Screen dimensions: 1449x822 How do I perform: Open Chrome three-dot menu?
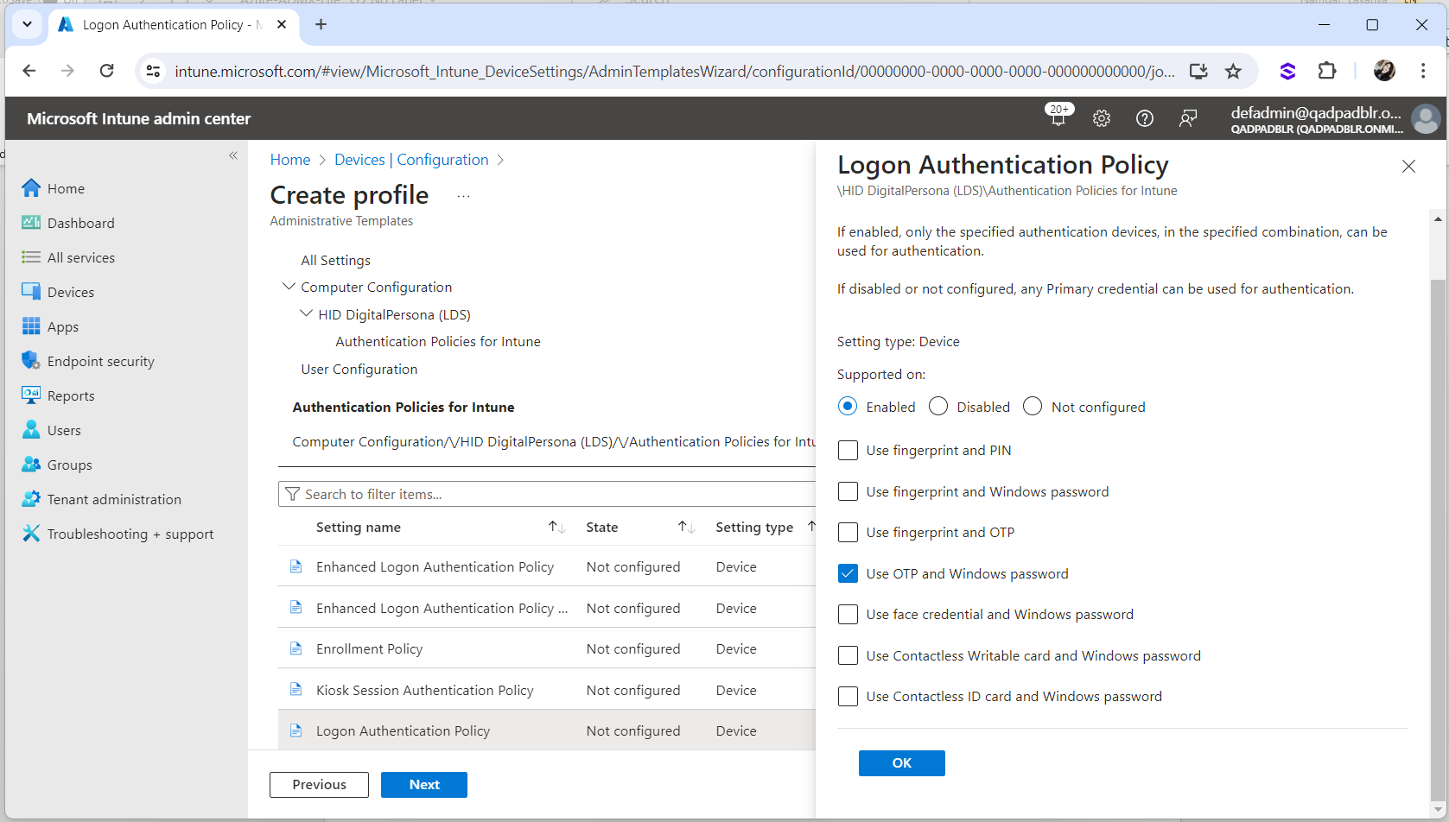pos(1423,71)
